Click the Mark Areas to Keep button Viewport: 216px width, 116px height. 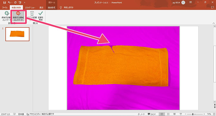[6, 16]
